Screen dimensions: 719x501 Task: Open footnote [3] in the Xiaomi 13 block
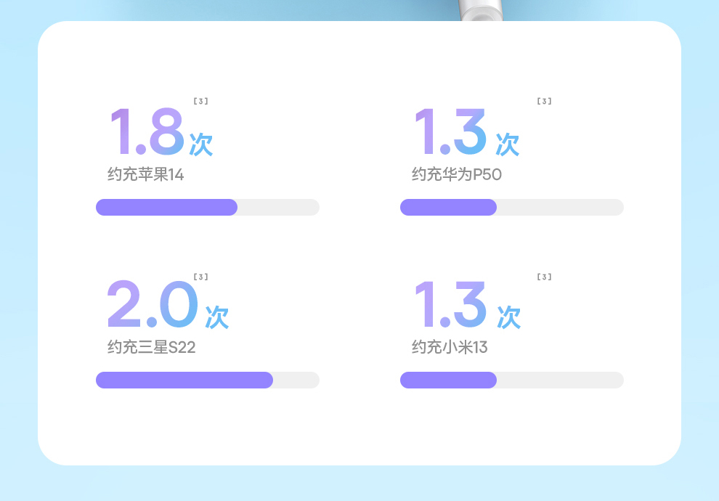(x=544, y=277)
